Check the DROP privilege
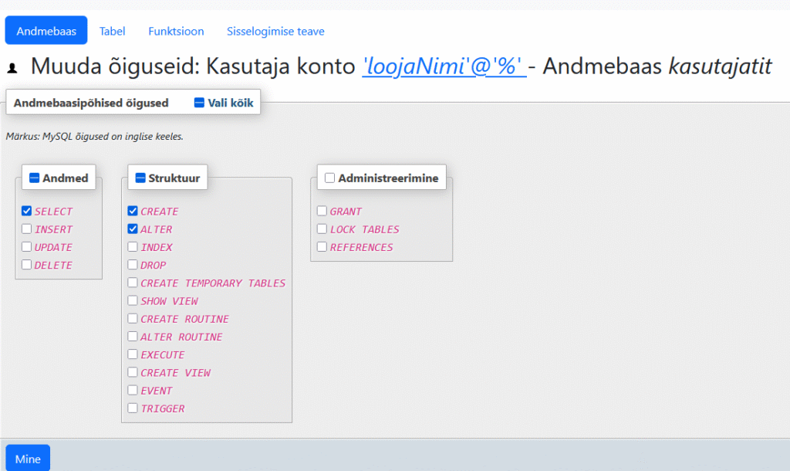Viewport: 790px width, 471px height. (x=133, y=265)
